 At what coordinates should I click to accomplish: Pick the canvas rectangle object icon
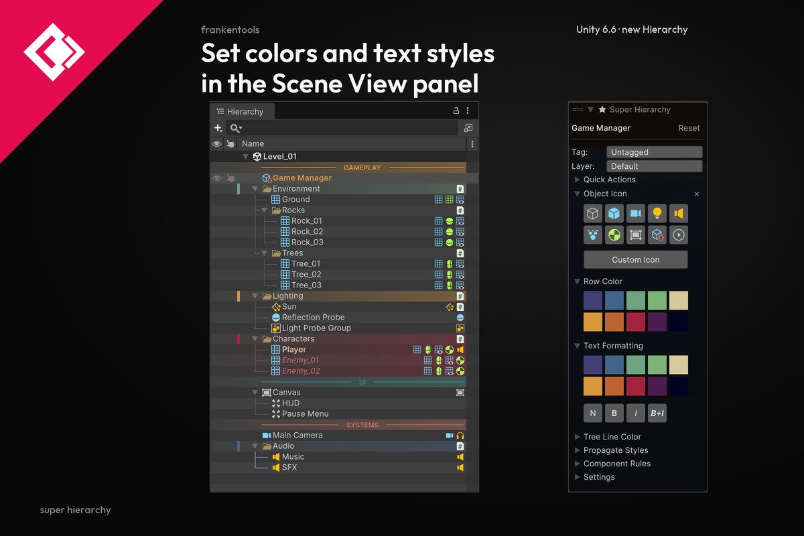(636, 235)
